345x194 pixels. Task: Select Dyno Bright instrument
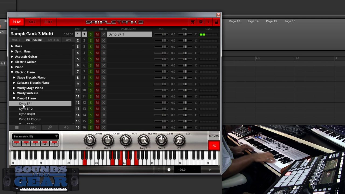27,114
